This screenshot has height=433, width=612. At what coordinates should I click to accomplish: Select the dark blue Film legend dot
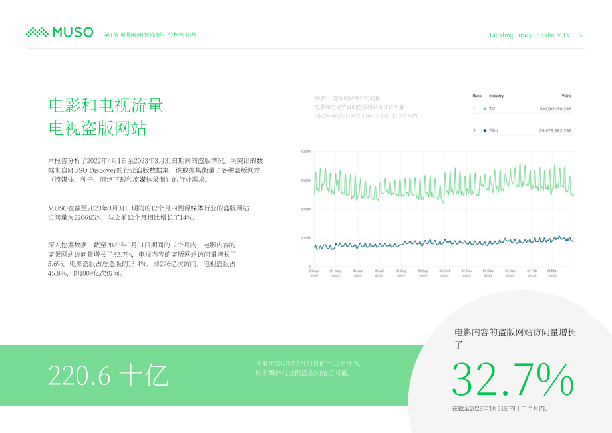tap(485, 130)
